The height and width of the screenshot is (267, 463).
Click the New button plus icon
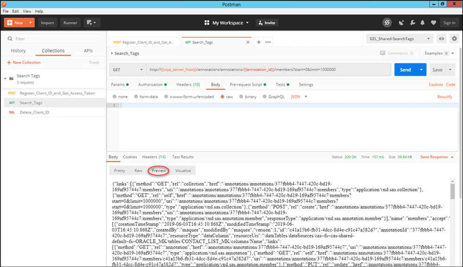(x=10, y=23)
